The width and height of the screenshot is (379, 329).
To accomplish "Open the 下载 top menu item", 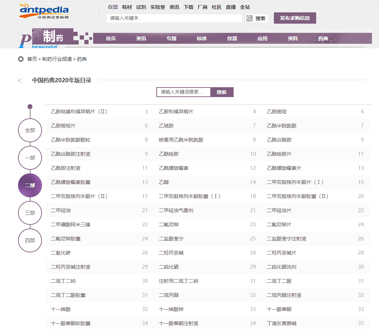I will [x=188, y=7].
